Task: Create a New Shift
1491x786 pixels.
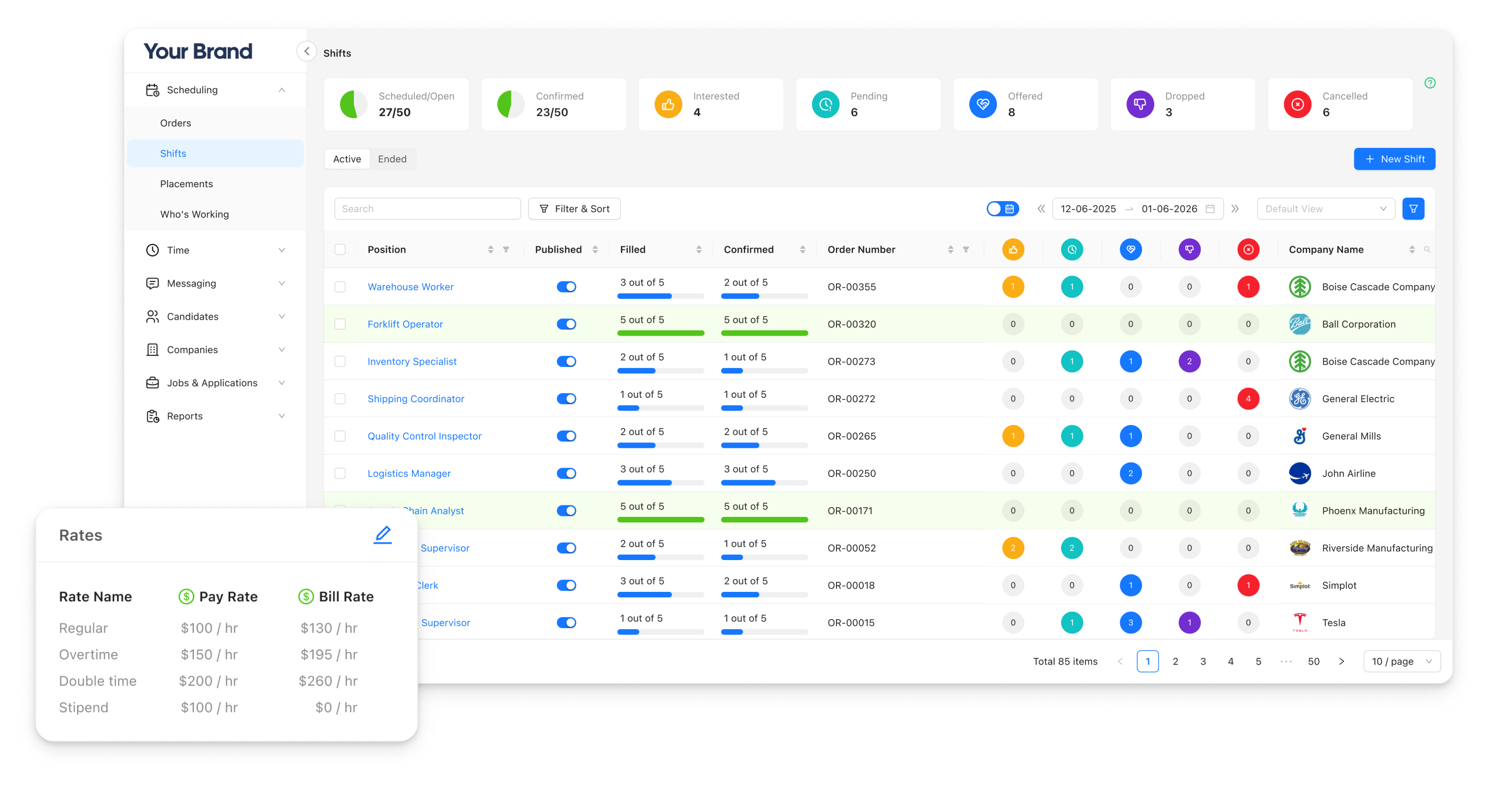Action: (x=1394, y=159)
